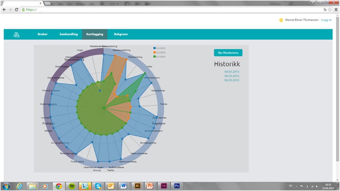The width and height of the screenshot is (340, 191).
Task: Open the Chrome hamburger menu
Action: (336, 10)
